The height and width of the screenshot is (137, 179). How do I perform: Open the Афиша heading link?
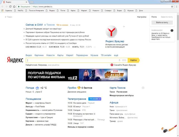pos(114,103)
